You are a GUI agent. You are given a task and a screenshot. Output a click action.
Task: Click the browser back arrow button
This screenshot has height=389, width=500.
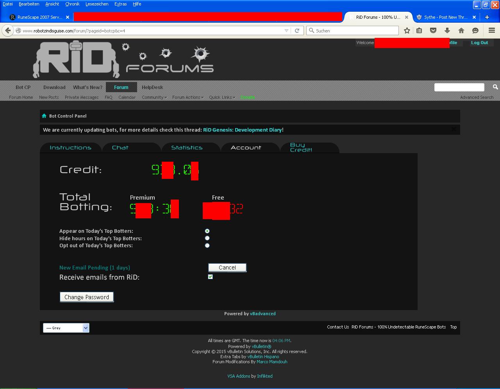click(x=8, y=30)
